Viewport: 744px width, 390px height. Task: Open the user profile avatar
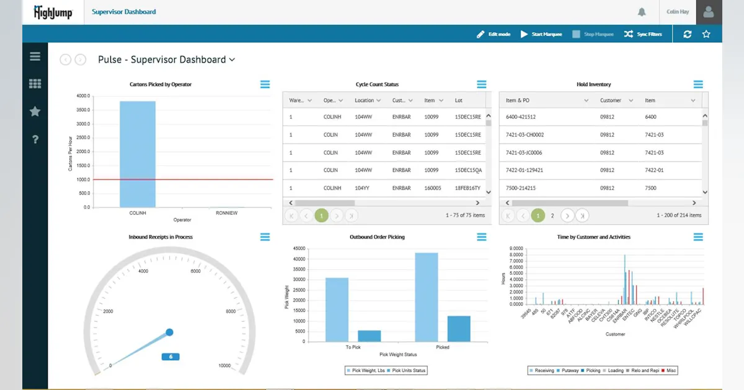709,12
